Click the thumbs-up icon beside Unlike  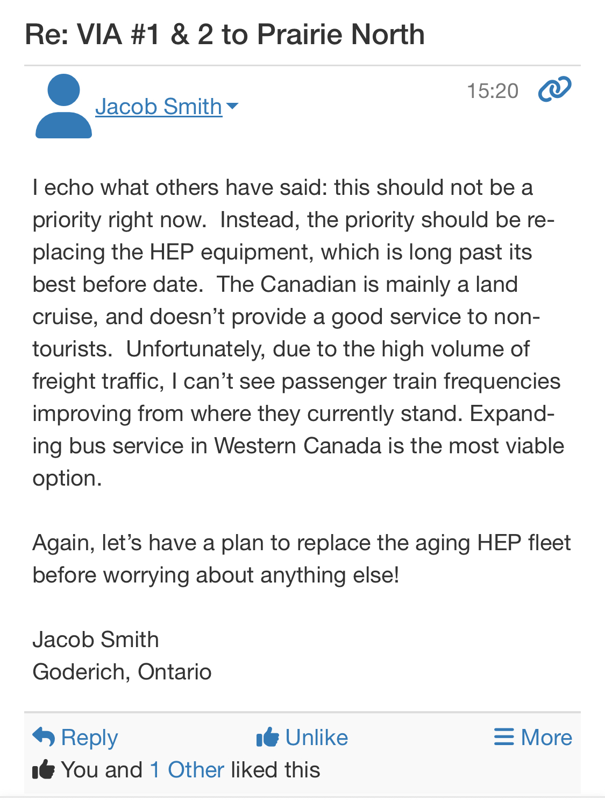pyautogui.click(x=268, y=737)
